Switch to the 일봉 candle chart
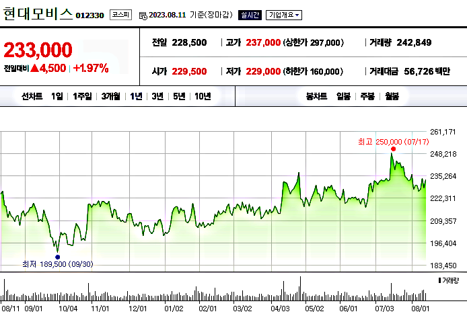The image size is (467, 322). [343, 96]
